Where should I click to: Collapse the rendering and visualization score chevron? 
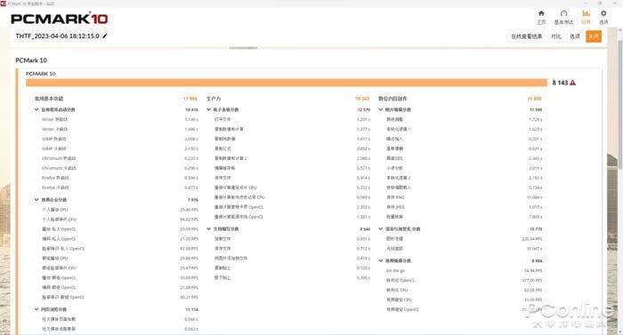pyautogui.click(x=381, y=229)
